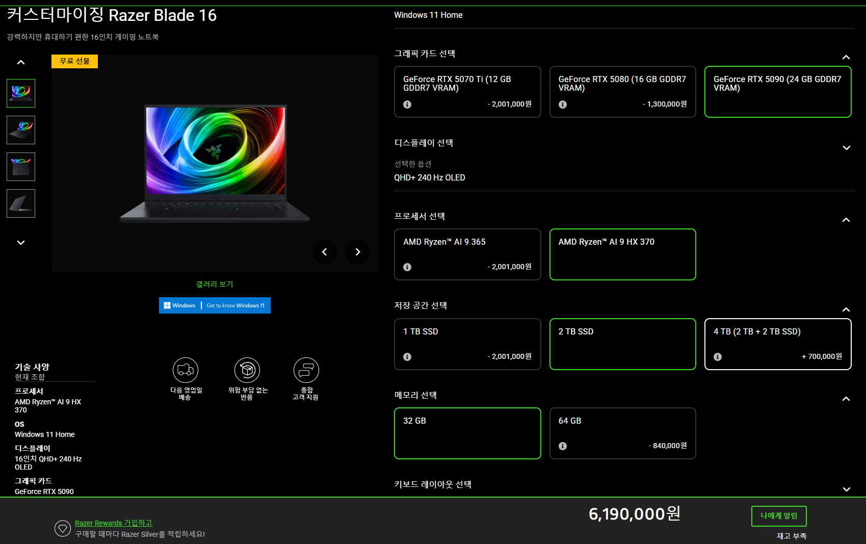Move thumbnail list down with chevron
866x544 pixels.
[x=21, y=243]
